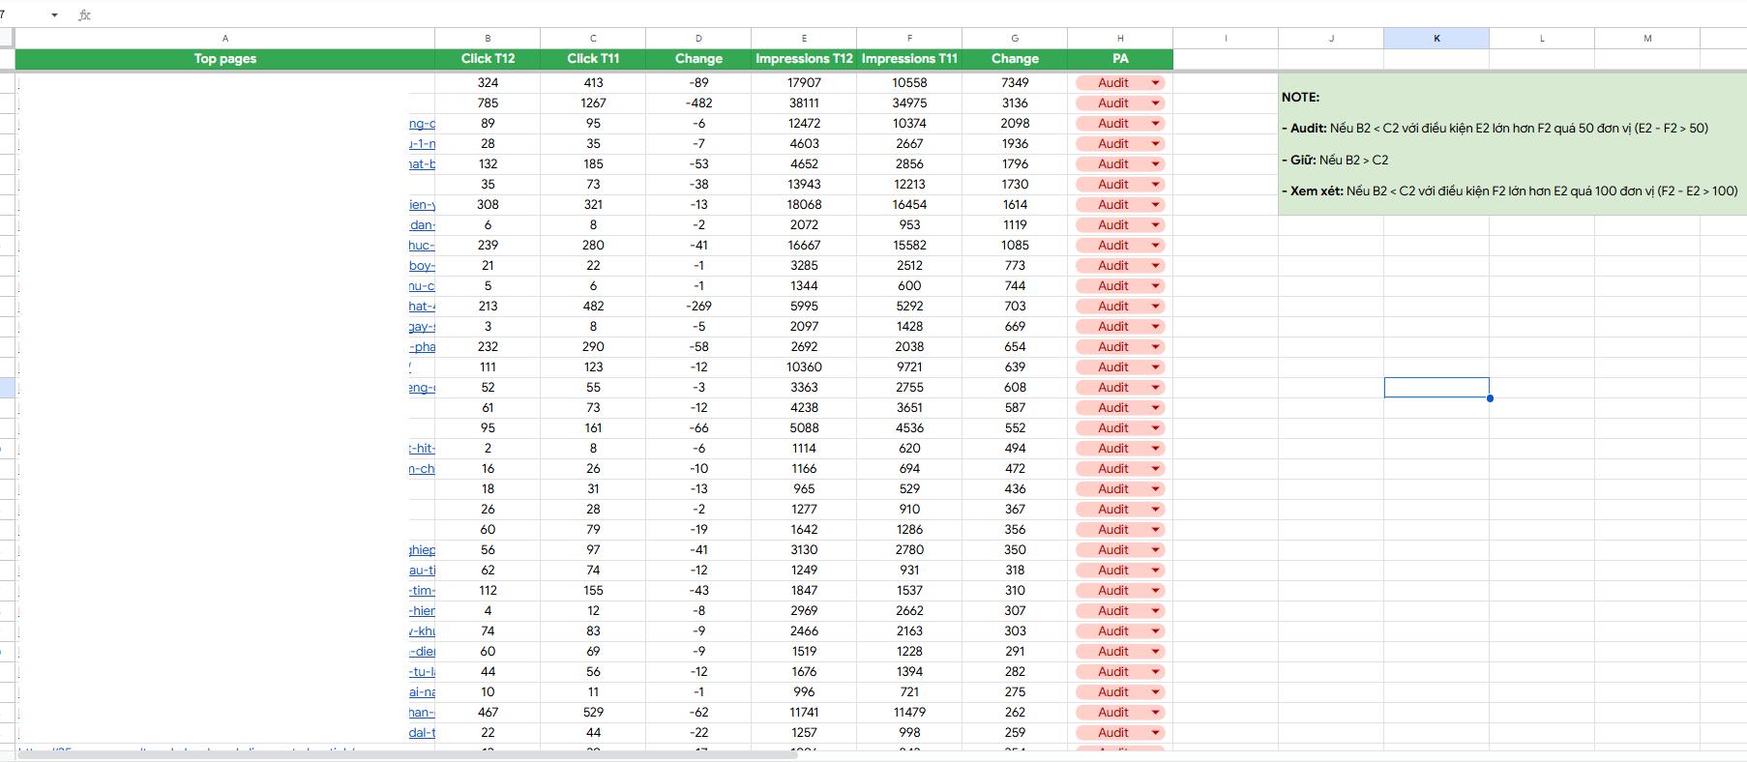
Task: Open Audit dropdown in row with 324 clicks
Action: coord(1155,83)
